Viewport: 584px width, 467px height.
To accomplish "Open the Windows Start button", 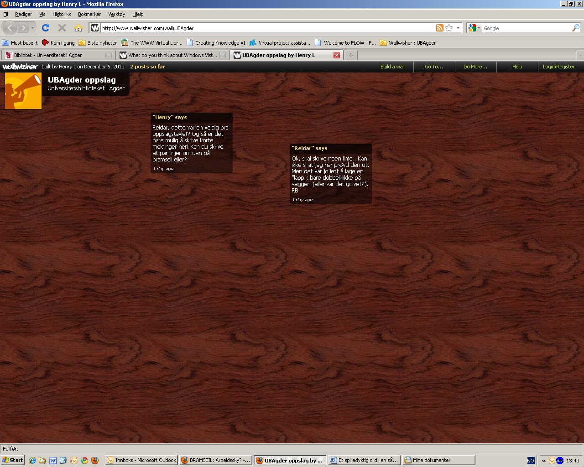I will [12, 460].
